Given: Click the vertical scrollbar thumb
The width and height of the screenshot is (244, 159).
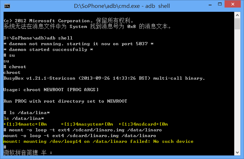Looking at the screenshot, I should click(x=237, y=24).
